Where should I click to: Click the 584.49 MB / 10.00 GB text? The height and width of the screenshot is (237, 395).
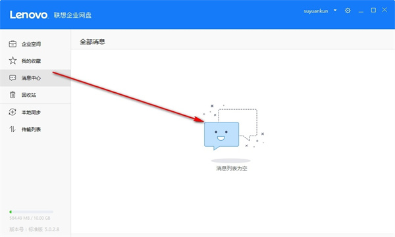point(30,218)
